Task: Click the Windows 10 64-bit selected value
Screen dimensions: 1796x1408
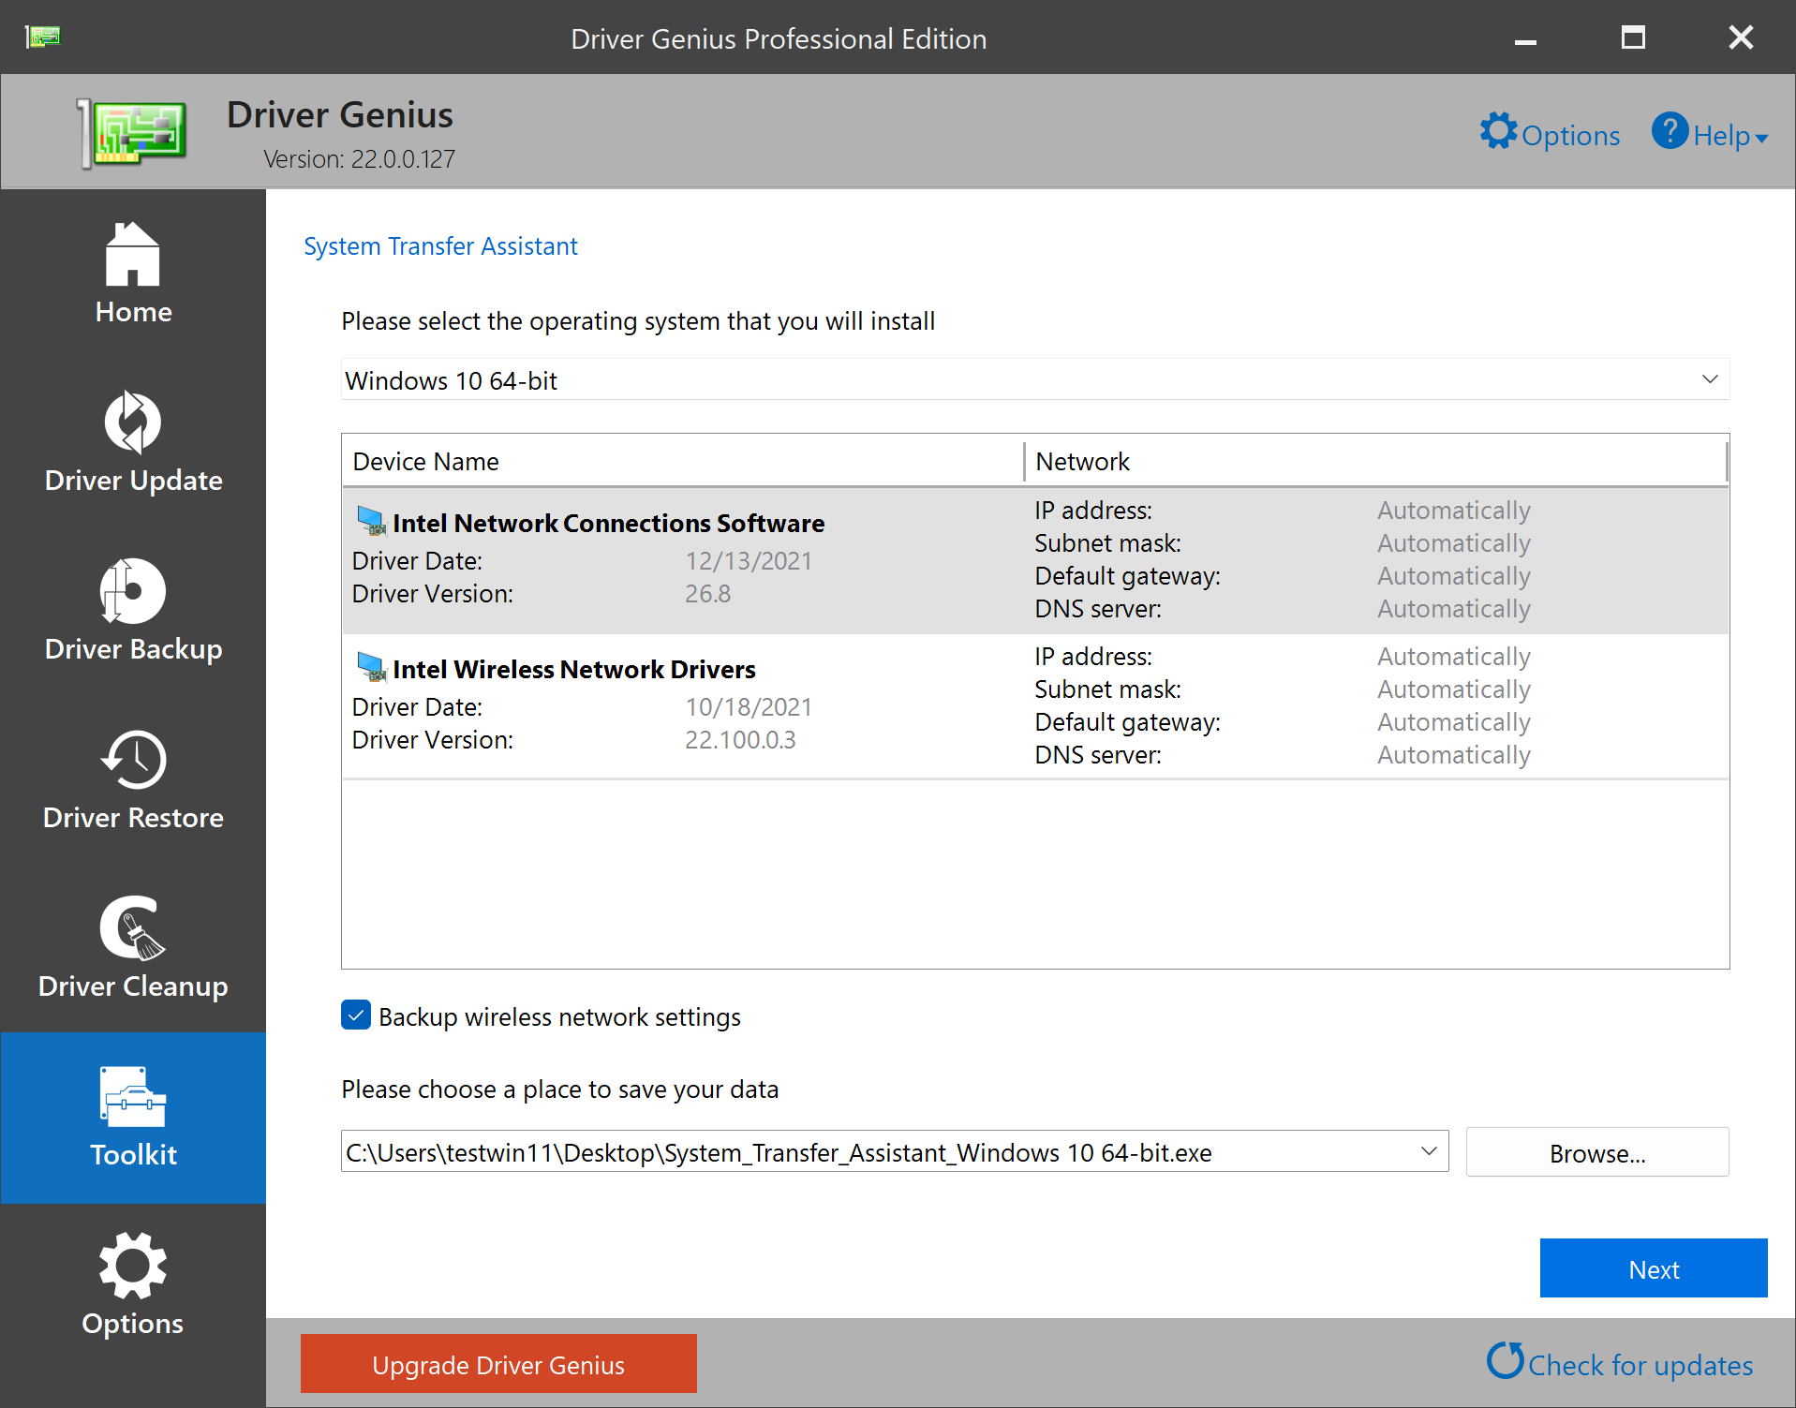Action: [x=451, y=380]
